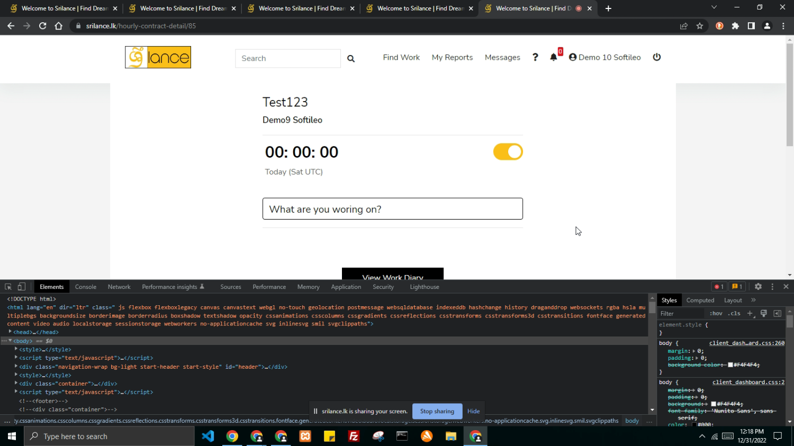The image size is (794, 446).
Task: Toggle the time tracker switch
Action: (x=508, y=152)
